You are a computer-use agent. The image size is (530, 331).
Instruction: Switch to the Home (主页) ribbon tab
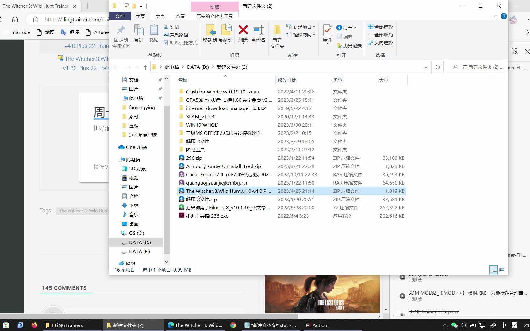tap(140, 16)
